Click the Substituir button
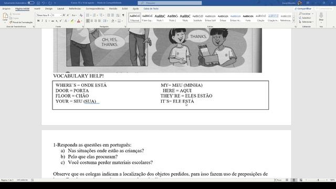 [305, 18]
